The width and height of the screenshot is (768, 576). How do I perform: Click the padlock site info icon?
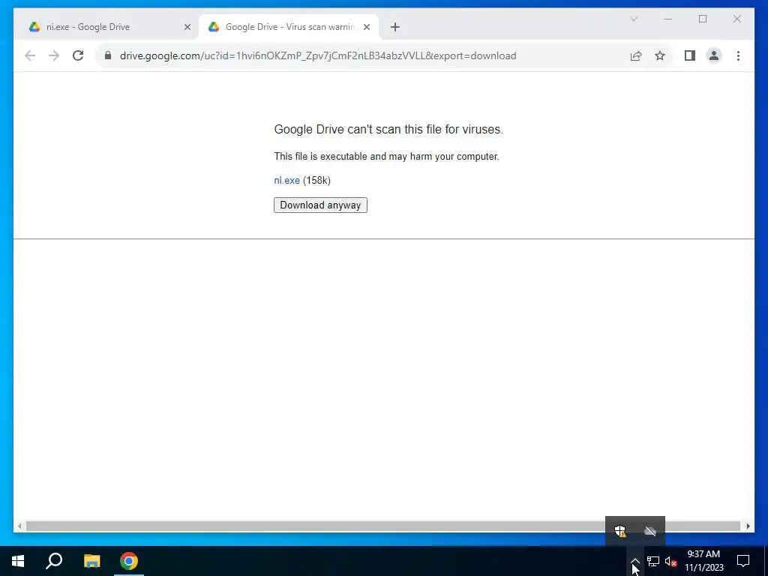(108, 55)
